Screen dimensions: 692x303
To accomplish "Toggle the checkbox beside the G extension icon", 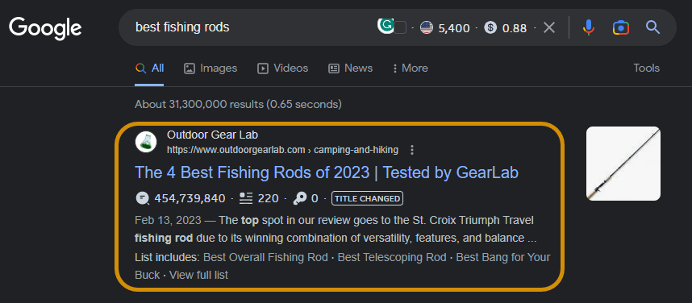I will pyautogui.click(x=400, y=27).
